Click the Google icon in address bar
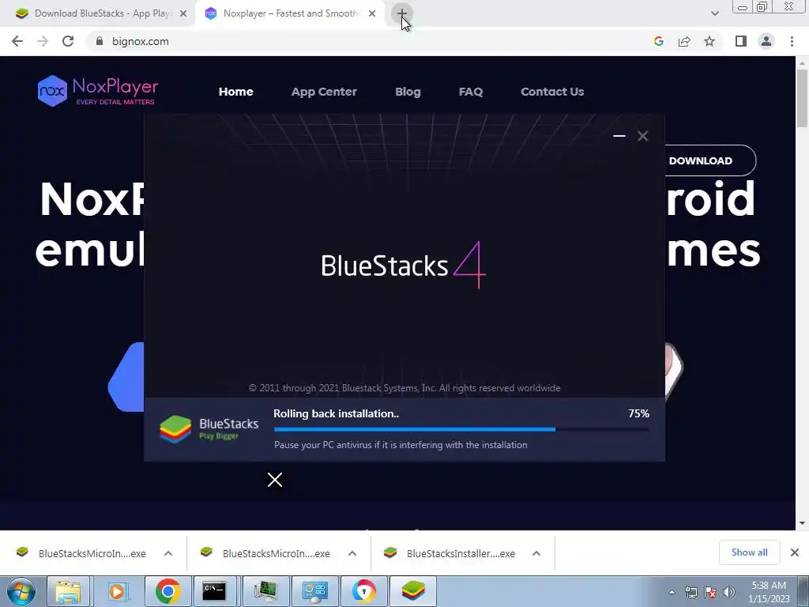Image resolution: width=809 pixels, height=607 pixels. click(658, 41)
